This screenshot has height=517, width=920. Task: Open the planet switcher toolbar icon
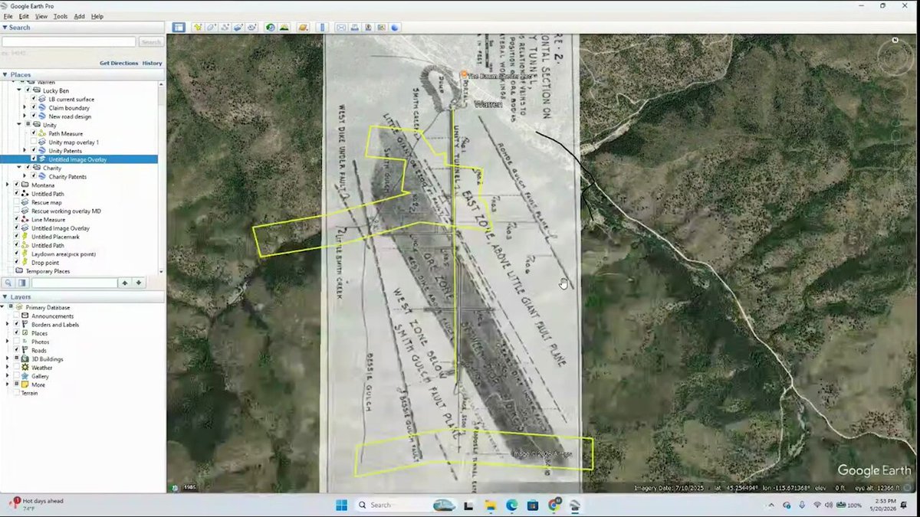coord(303,28)
